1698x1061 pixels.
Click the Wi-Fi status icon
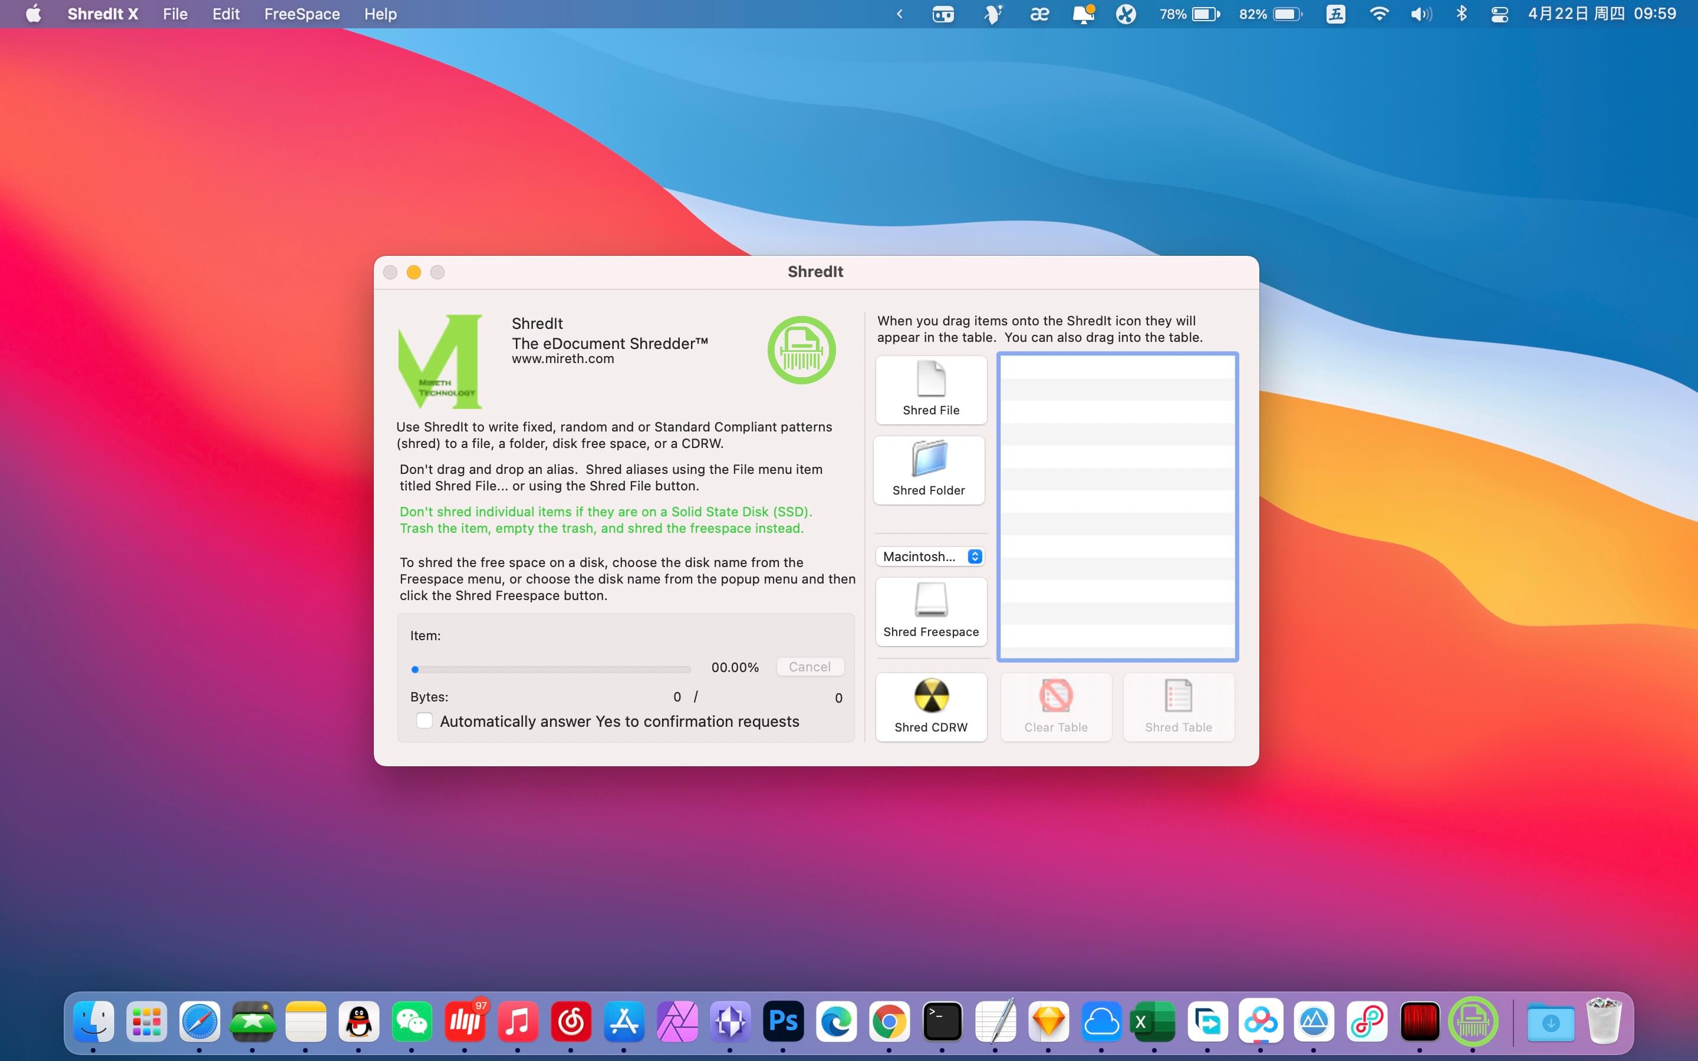click(1379, 14)
